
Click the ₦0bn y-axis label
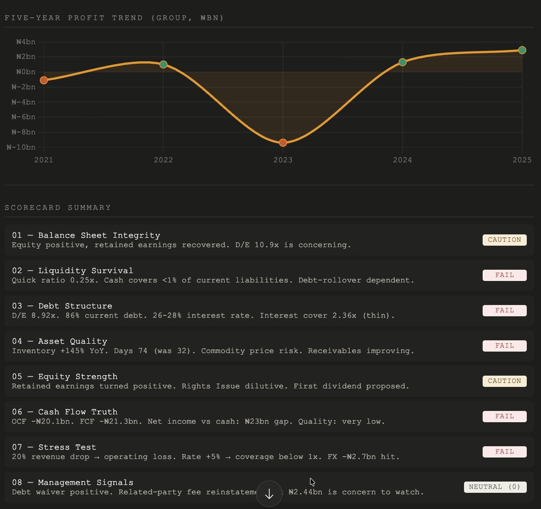26,72
